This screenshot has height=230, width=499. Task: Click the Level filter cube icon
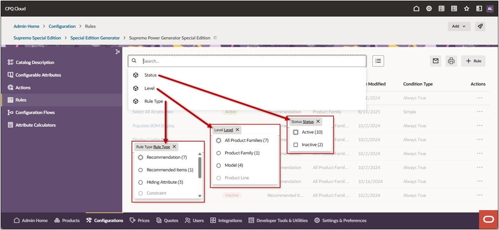point(136,88)
